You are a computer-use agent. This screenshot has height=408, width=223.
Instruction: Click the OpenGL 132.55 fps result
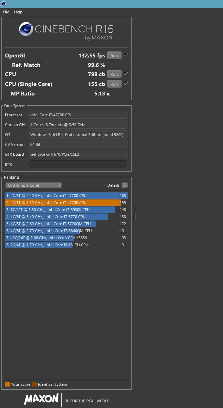92,55
